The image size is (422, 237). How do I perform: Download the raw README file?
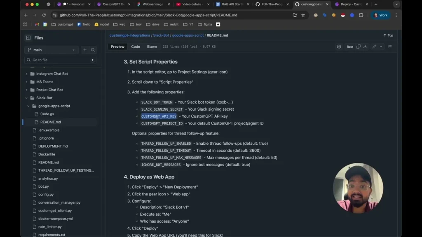pyautogui.click(x=365, y=46)
